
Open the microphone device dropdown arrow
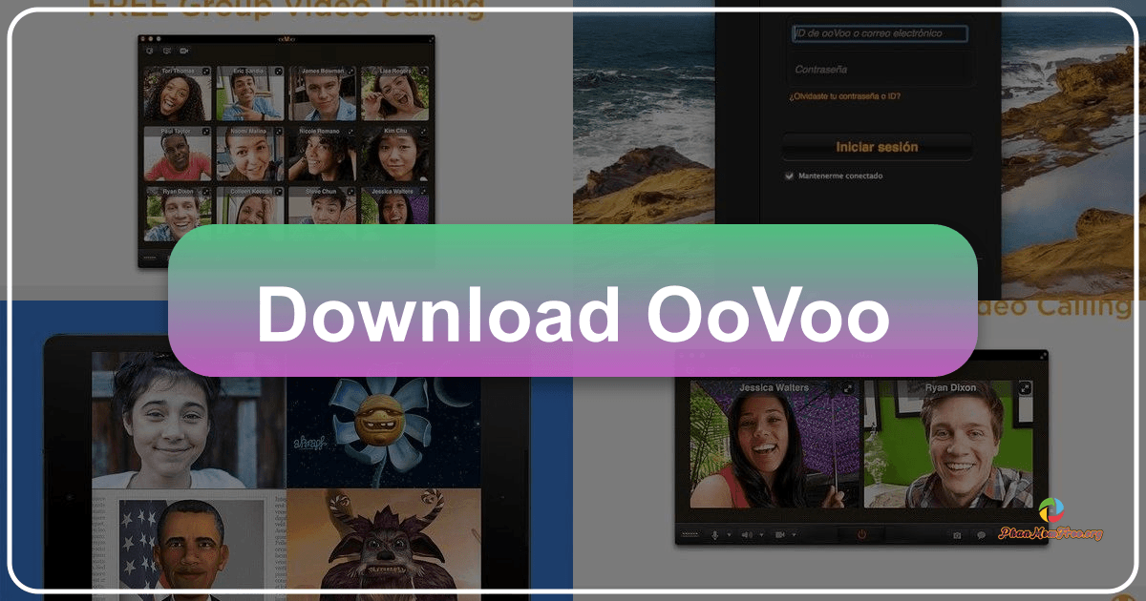tap(729, 533)
